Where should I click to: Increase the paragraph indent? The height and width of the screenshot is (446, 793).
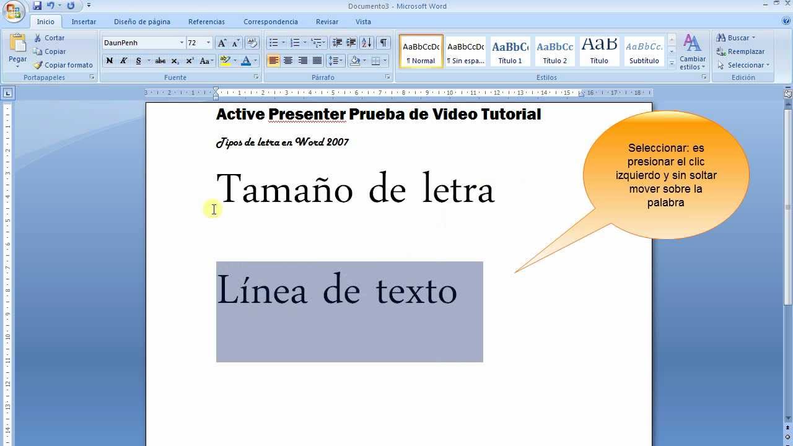click(351, 43)
